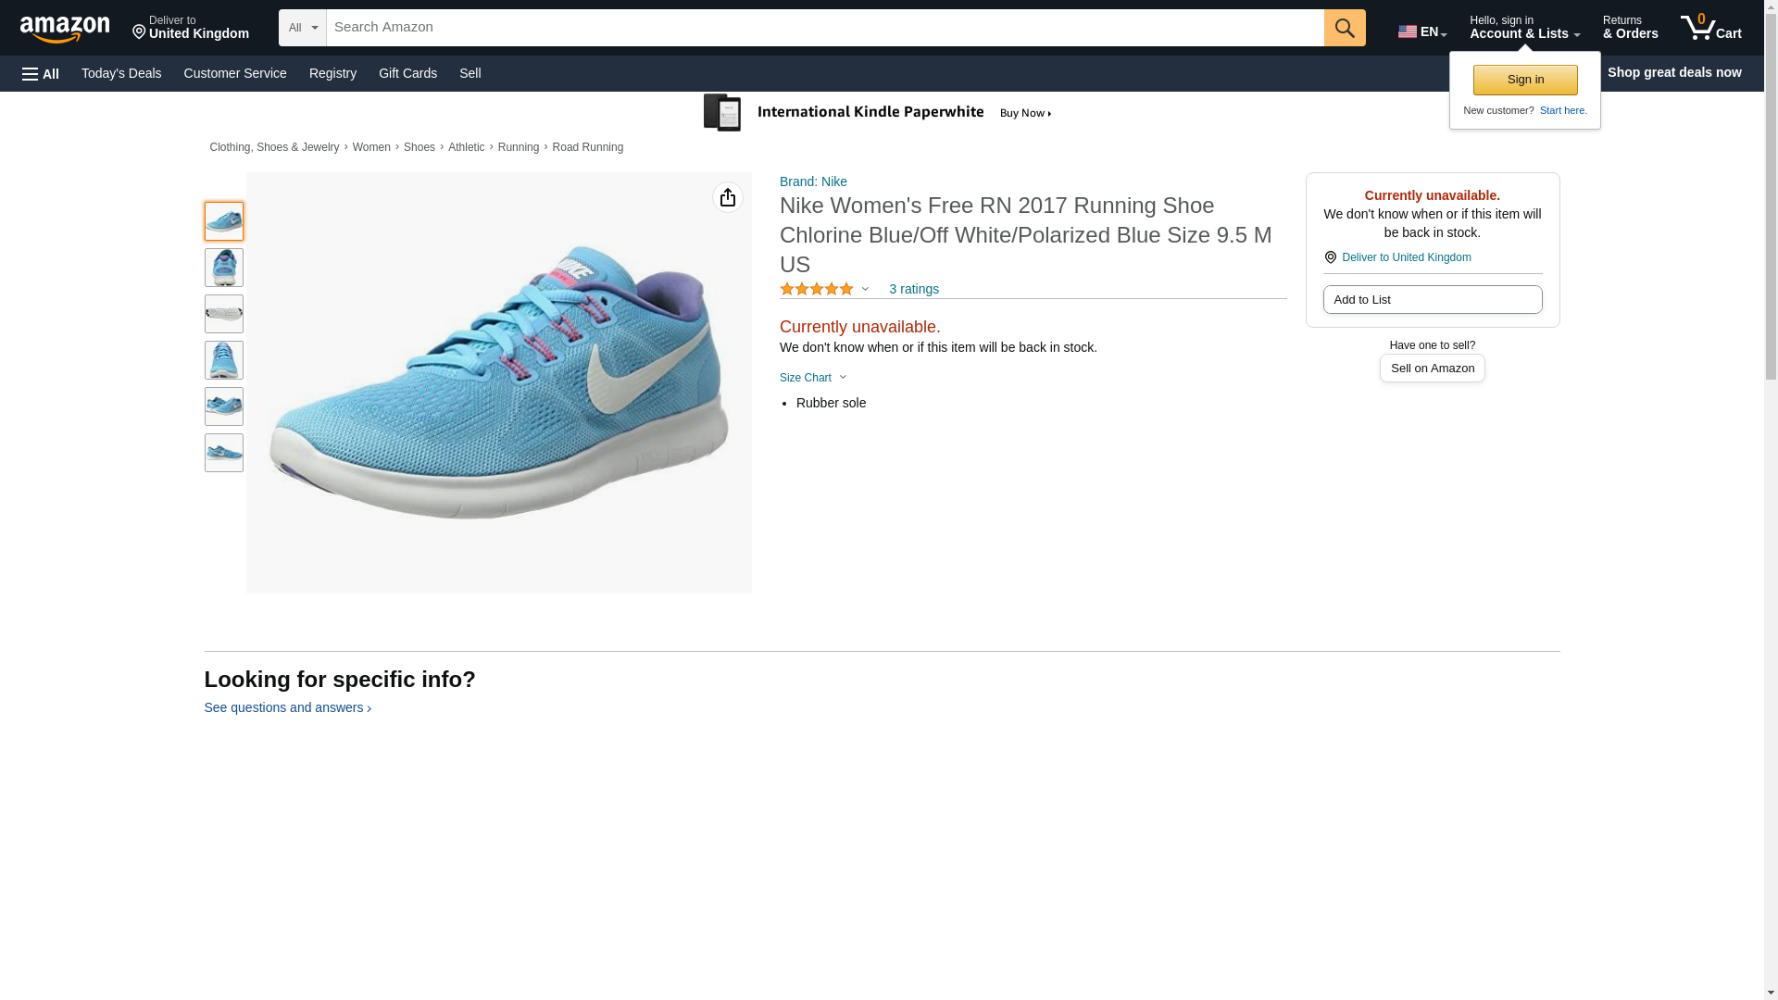The width and height of the screenshot is (1778, 1000).
Task: Go to Customer Service menu item
Action: tap(235, 73)
